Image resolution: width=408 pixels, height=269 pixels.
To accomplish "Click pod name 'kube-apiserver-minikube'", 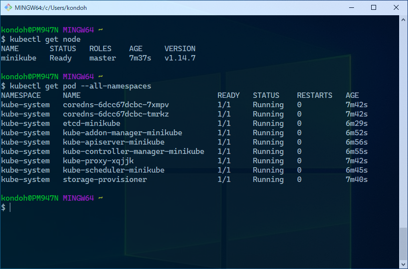I will tap(114, 142).
